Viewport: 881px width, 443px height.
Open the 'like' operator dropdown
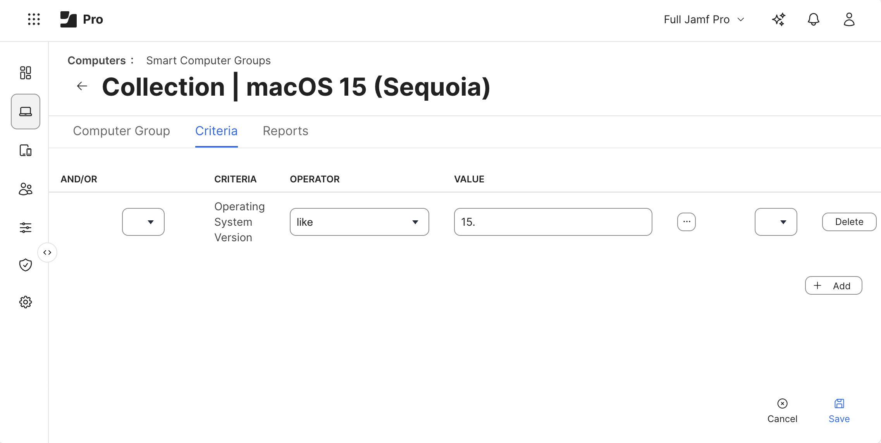[359, 222]
